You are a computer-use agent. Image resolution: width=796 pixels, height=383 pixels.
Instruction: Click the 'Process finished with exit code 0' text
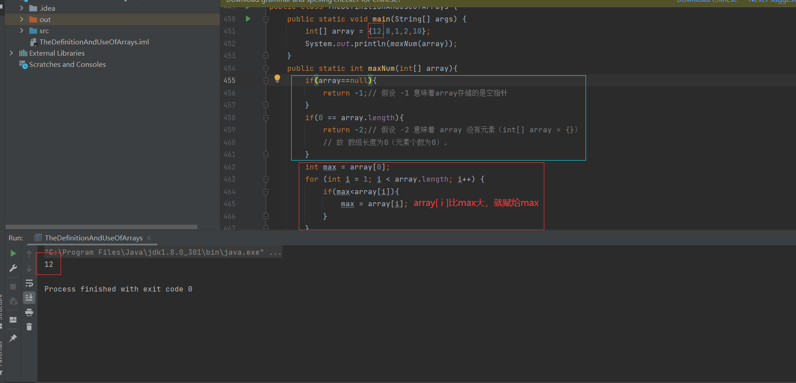click(x=118, y=289)
